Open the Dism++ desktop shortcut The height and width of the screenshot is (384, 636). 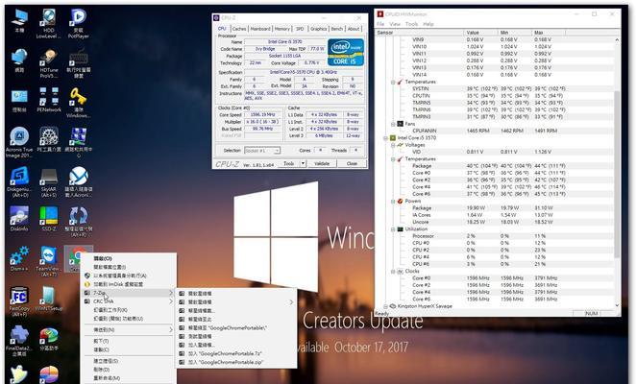19,258
